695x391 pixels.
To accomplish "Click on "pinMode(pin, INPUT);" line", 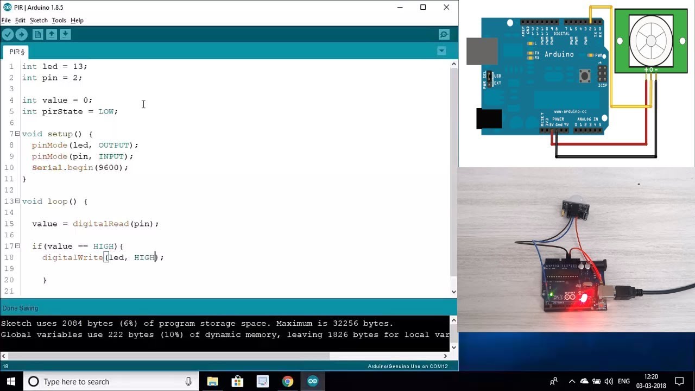I will coord(83,156).
